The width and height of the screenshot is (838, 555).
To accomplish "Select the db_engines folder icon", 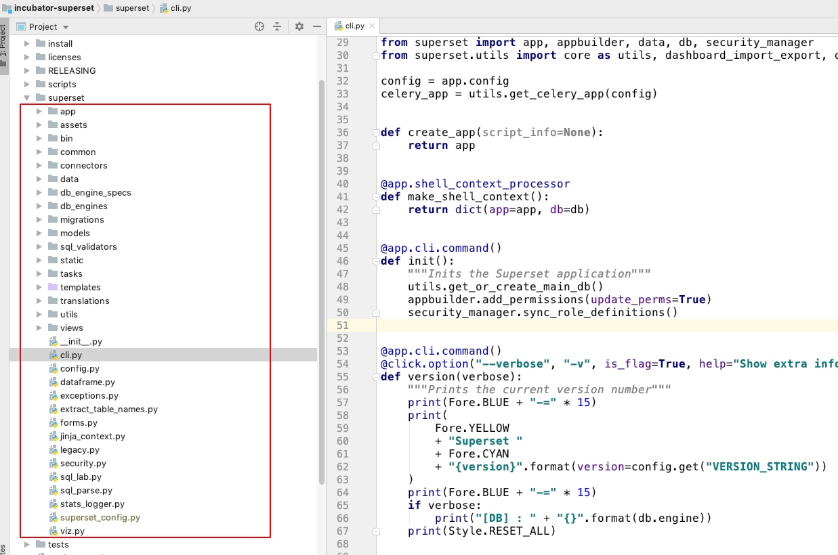I will pos(53,206).
